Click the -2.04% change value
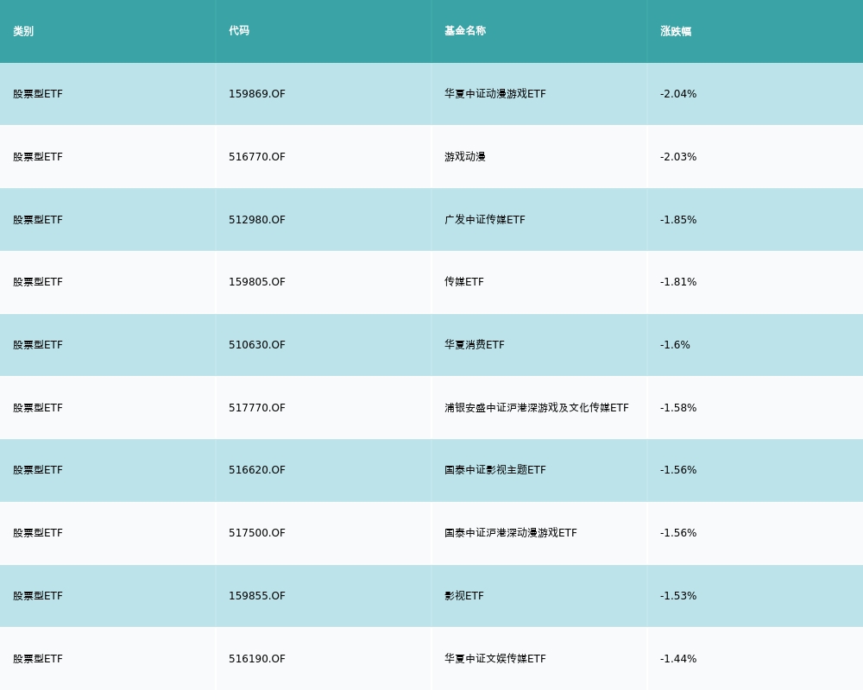Viewport: 863px width, 690px height. 678,94
